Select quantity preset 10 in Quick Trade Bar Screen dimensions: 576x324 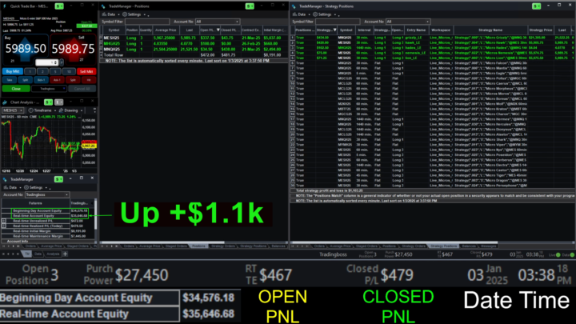click(68, 72)
